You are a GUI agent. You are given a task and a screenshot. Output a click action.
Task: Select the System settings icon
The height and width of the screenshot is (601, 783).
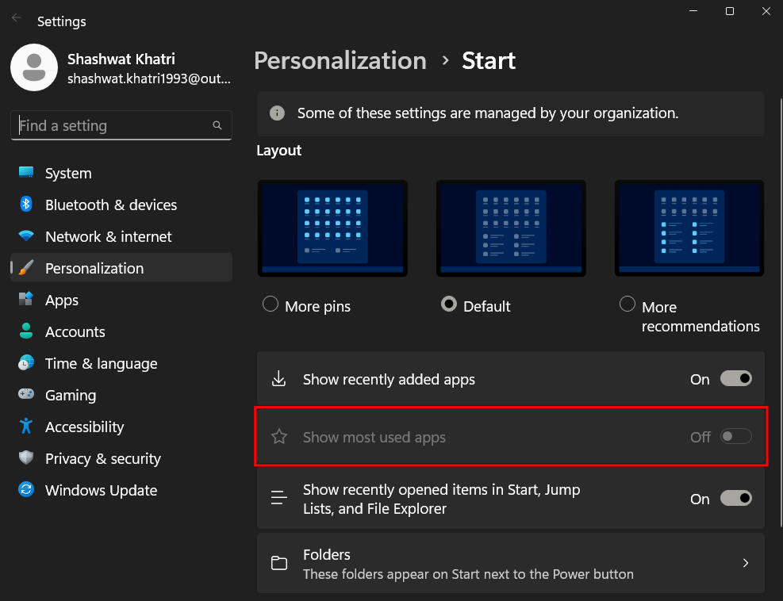click(x=25, y=173)
